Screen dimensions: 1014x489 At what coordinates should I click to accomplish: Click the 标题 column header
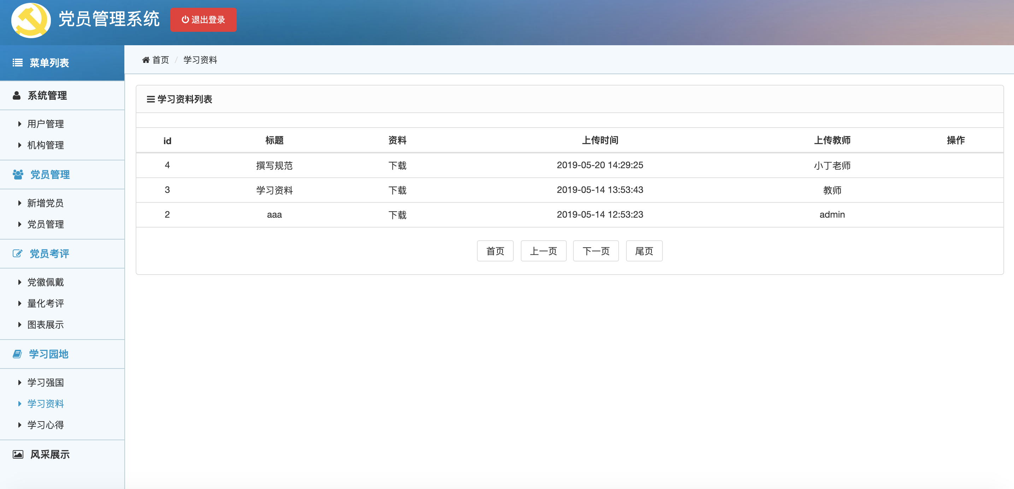(275, 140)
